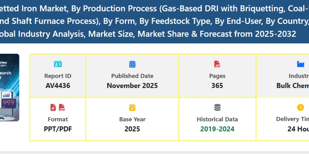The image size is (309, 154).
Task: Click the 2025 base year value
Action: pyautogui.click(x=132, y=129)
